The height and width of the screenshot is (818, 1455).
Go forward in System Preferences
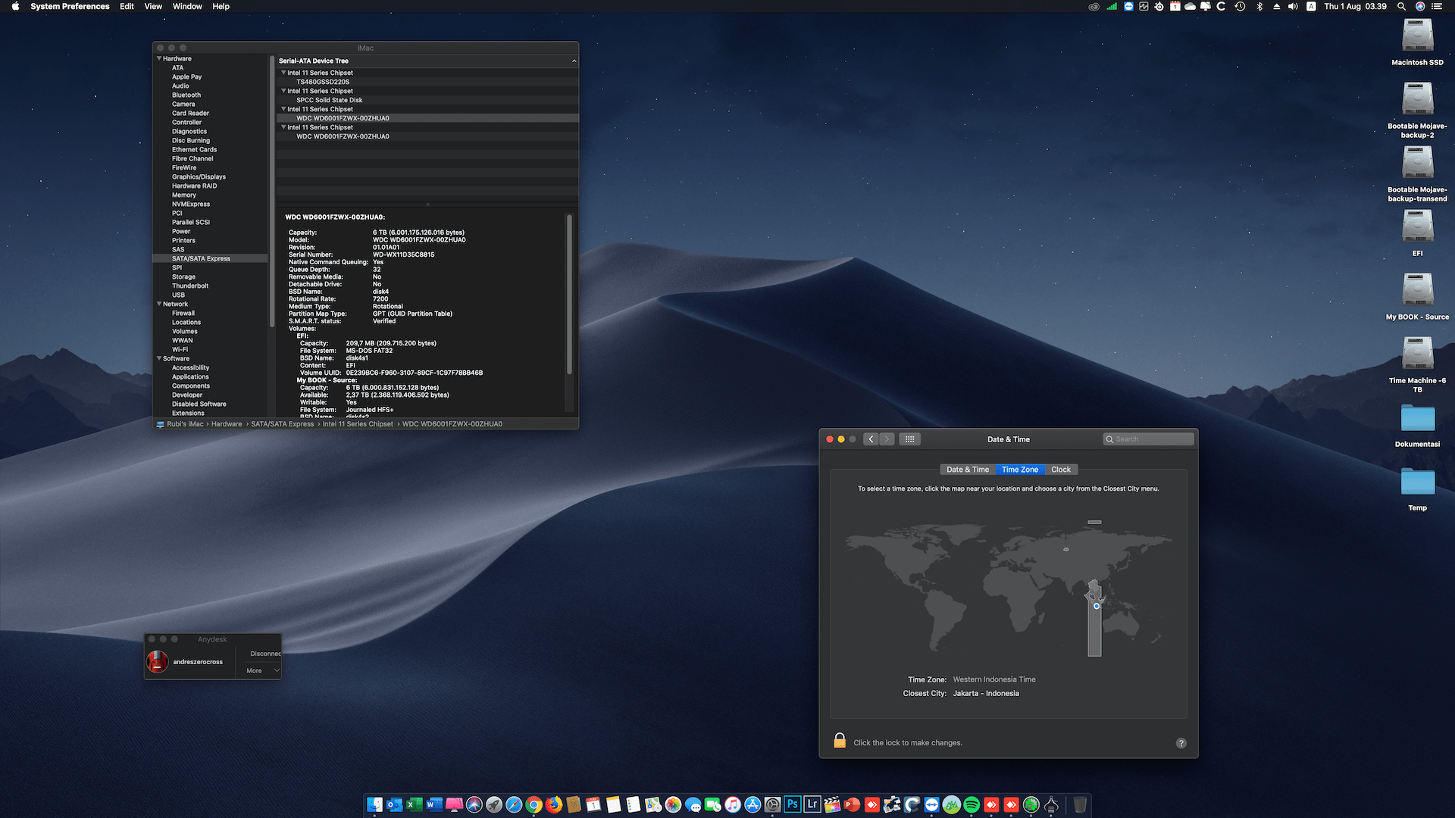click(x=887, y=439)
